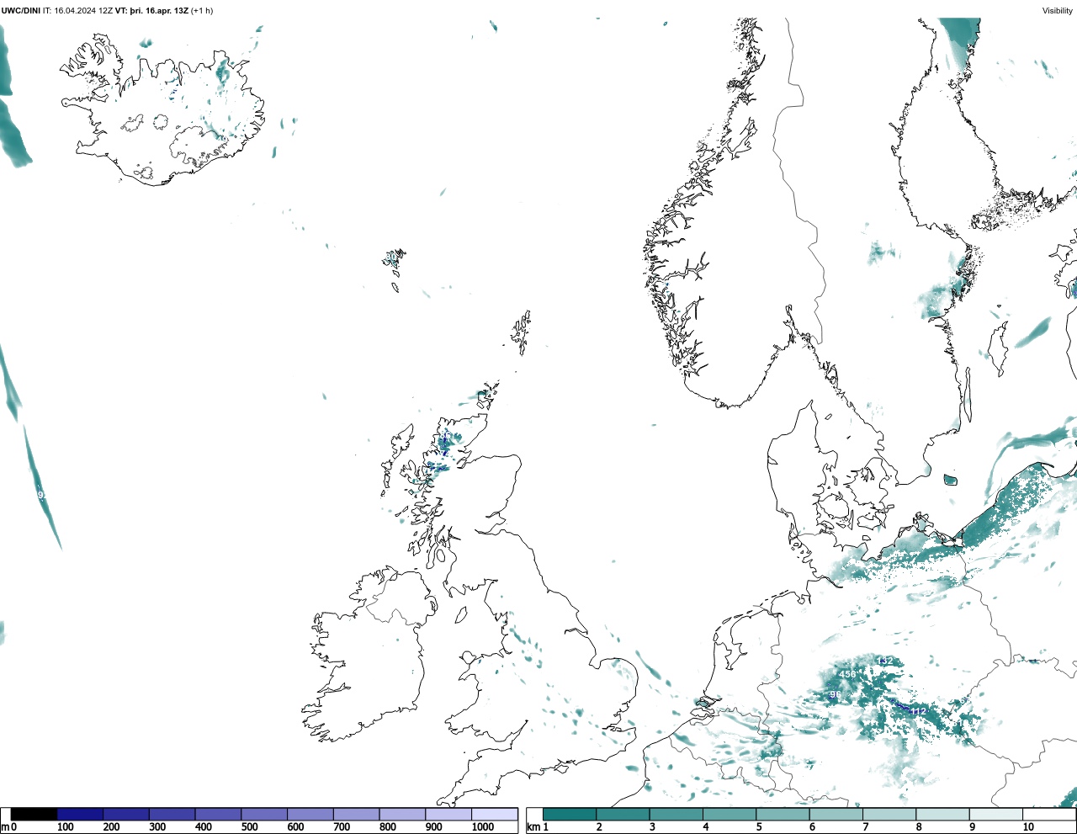Click the '112' visibility value on map
This screenshot has width=1077, height=834.
pos(918,712)
